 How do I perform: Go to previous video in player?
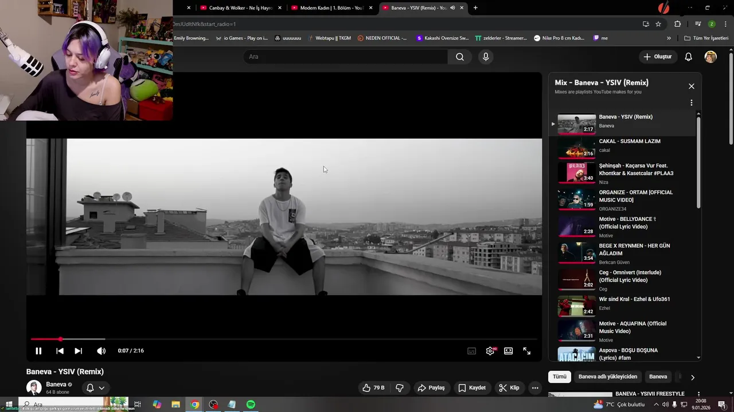click(60, 351)
